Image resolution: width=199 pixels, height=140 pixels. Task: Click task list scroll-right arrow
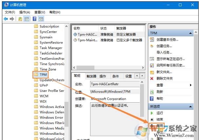point(143,68)
